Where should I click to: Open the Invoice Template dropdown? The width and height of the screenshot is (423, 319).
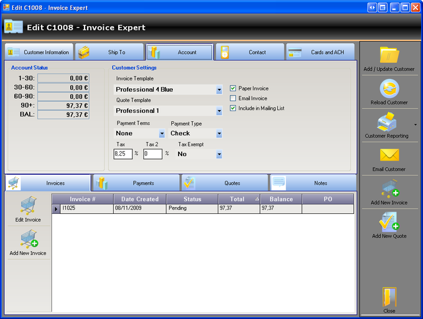pos(219,90)
